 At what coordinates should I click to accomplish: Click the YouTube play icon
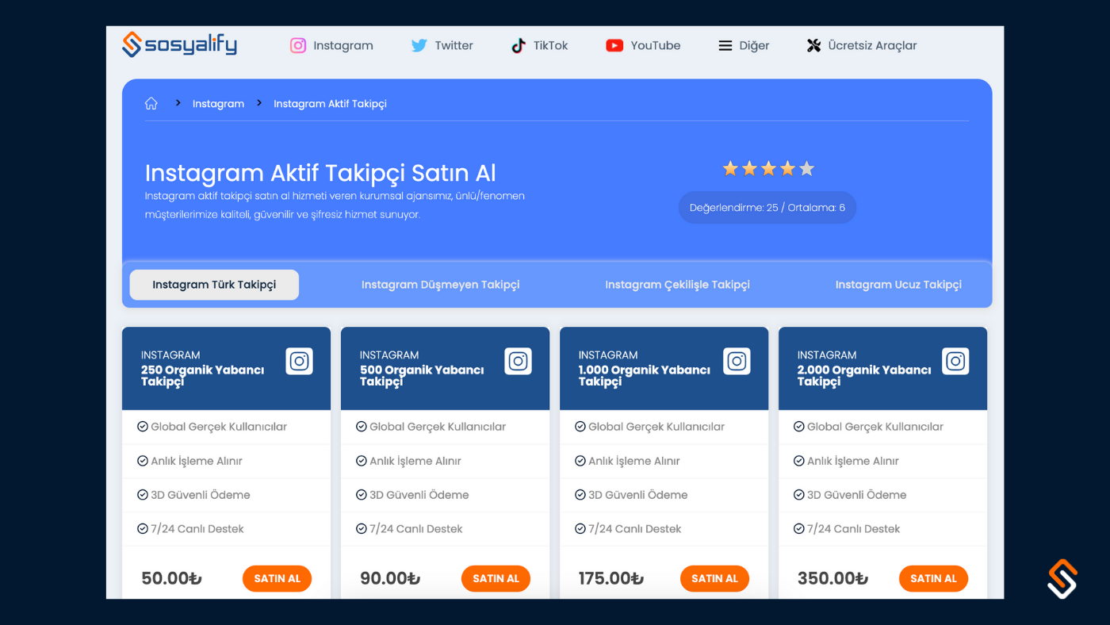tap(614, 45)
